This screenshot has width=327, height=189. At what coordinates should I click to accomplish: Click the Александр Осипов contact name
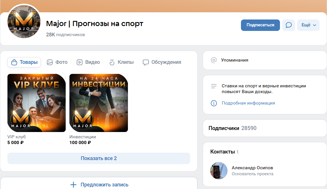click(x=252, y=168)
